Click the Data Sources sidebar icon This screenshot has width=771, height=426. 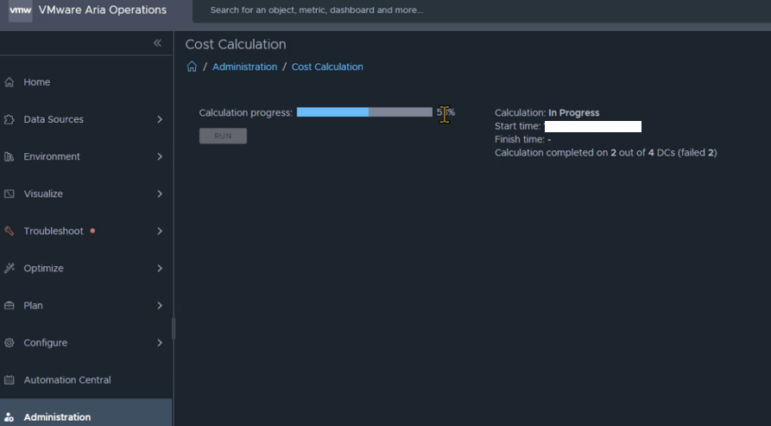pos(9,119)
